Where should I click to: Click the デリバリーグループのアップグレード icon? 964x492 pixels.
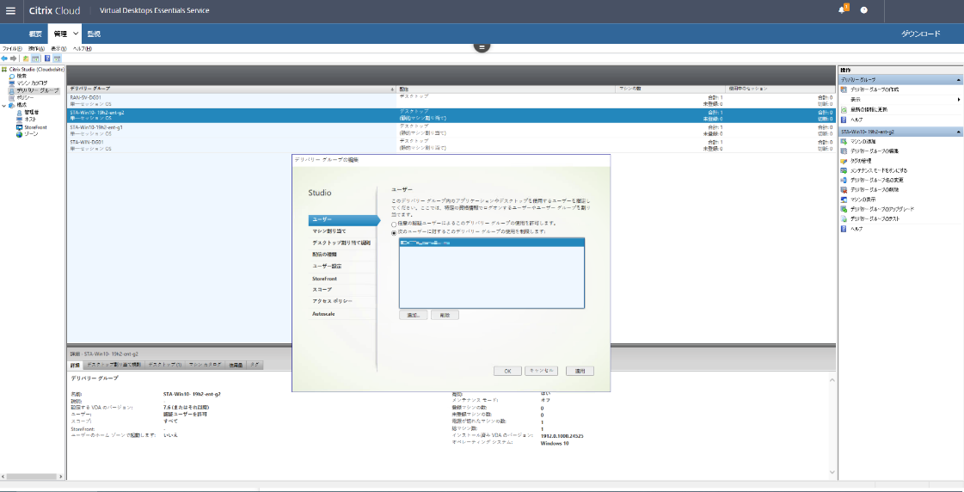[844, 209]
